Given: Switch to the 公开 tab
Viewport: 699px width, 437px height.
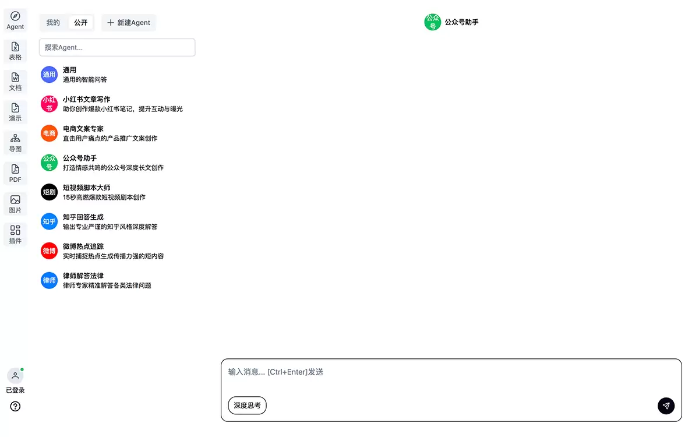Looking at the screenshot, I should coord(80,23).
